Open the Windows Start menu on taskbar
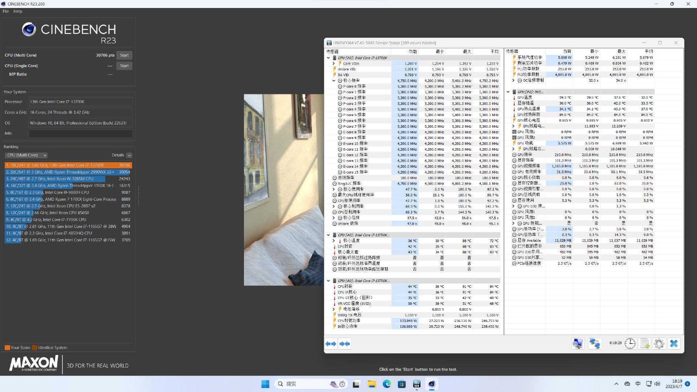Screen dimensions: 697x392 click(265, 384)
